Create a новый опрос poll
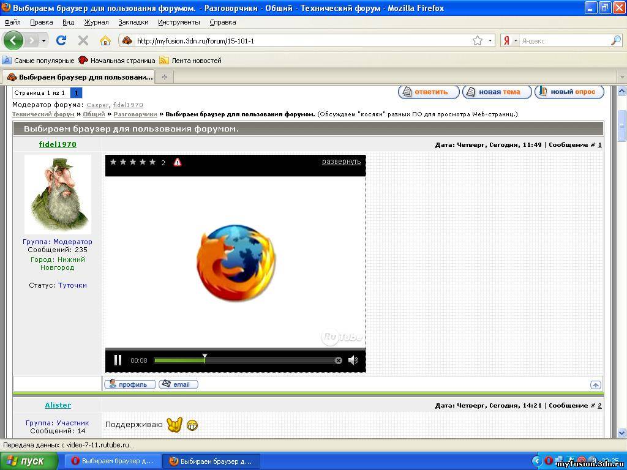 point(569,92)
